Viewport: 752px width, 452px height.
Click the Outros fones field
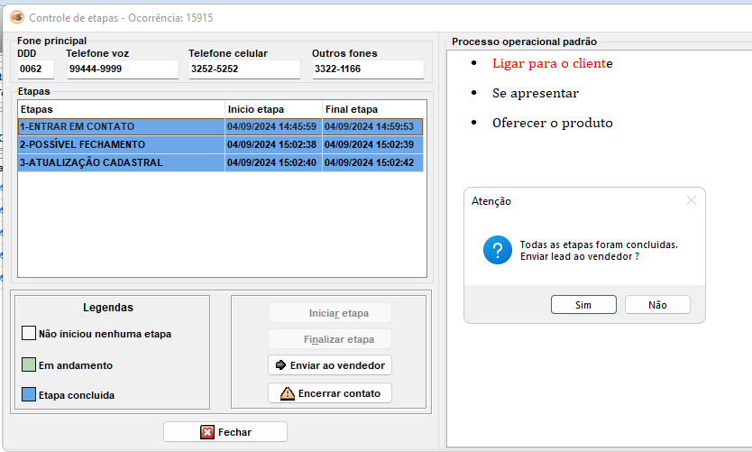(x=367, y=69)
